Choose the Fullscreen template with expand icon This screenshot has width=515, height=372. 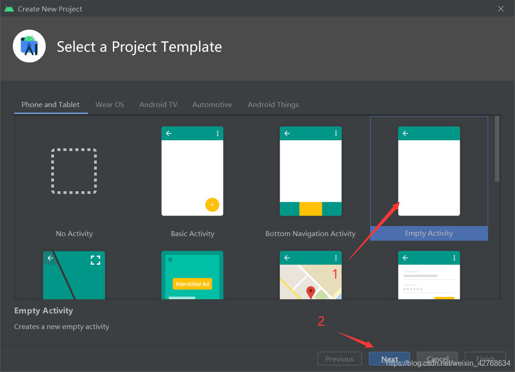point(74,275)
